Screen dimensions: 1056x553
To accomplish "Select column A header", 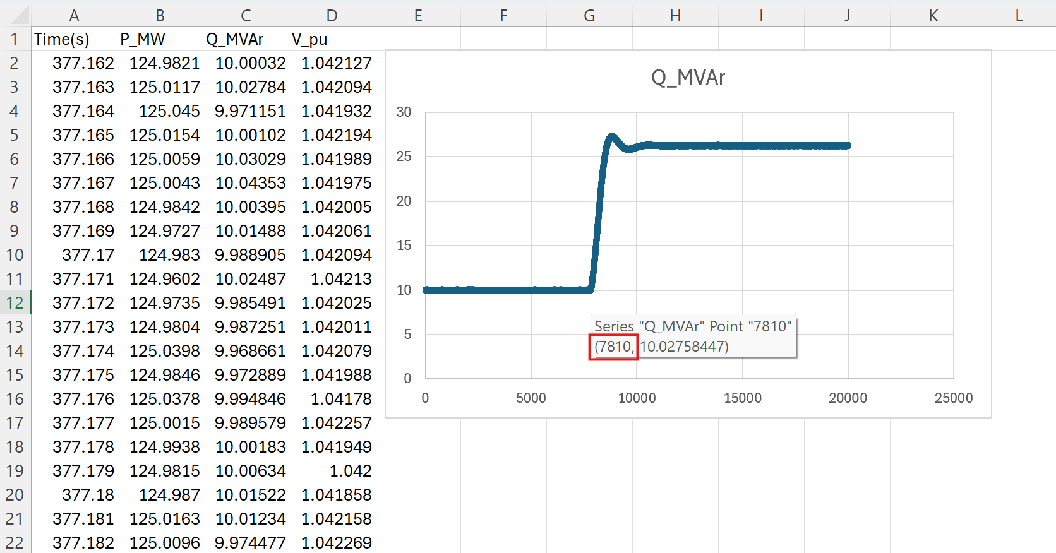I will click(x=74, y=16).
